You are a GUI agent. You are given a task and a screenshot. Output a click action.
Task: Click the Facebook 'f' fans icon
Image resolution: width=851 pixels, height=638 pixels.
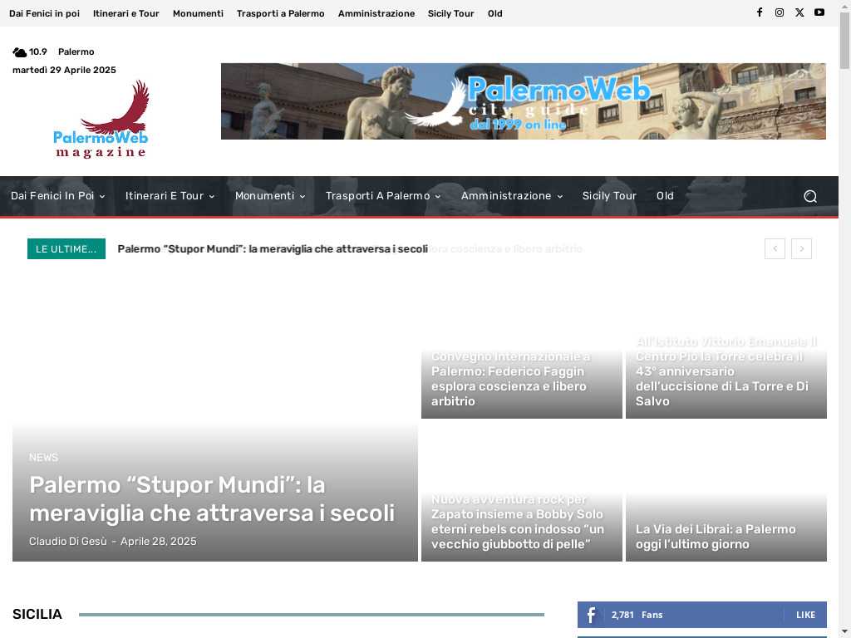(x=591, y=615)
